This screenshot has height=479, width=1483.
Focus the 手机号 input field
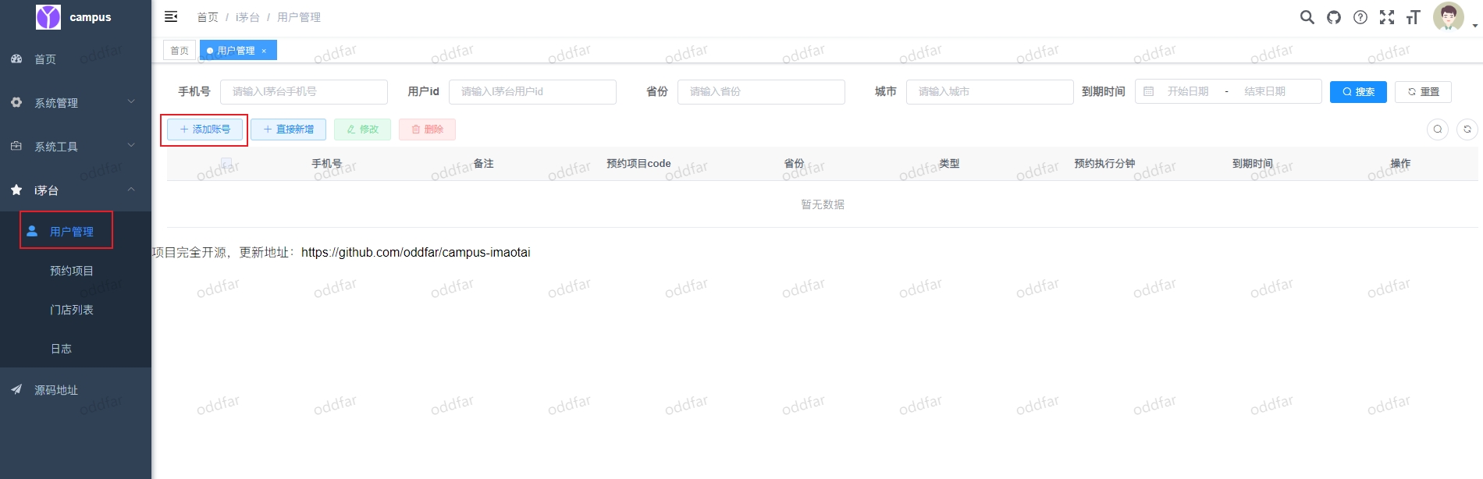tap(304, 92)
